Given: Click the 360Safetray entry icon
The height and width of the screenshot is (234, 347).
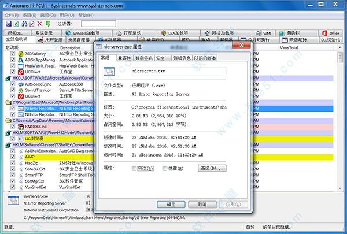Looking at the screenshot, I should click(21, 54).
